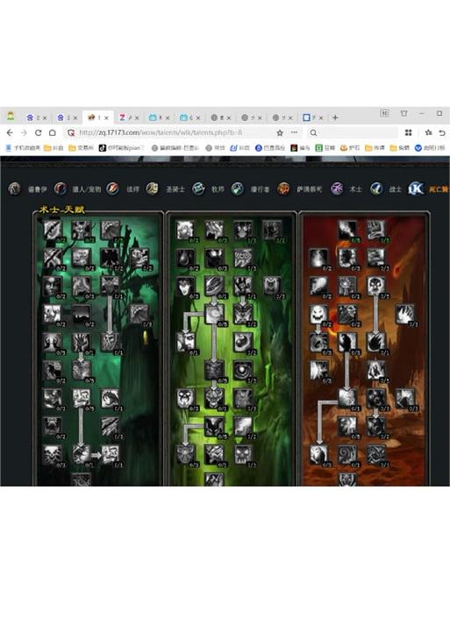Go back with browser back arrow
The width and height of the screenshot is (450, 639).
(11, 133)
